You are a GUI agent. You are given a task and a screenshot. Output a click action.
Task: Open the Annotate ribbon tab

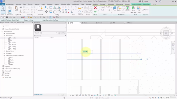point(50,4)
